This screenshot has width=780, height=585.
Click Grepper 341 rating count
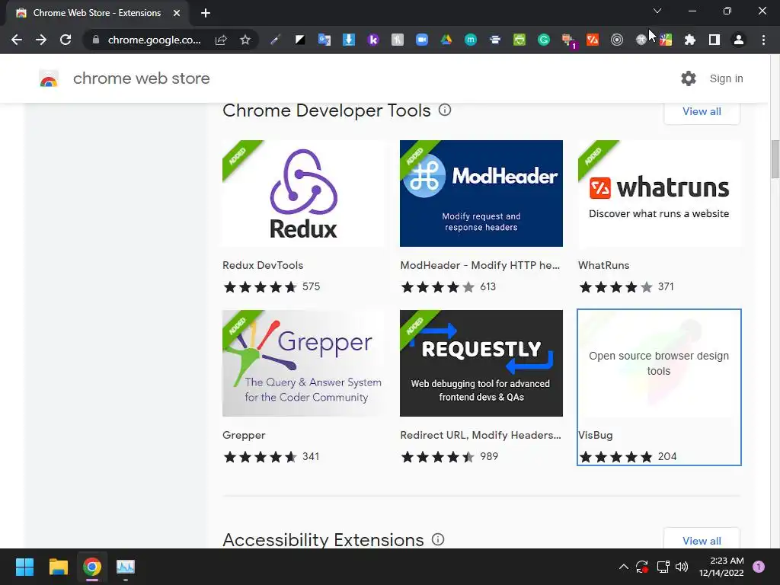(311, 457)
